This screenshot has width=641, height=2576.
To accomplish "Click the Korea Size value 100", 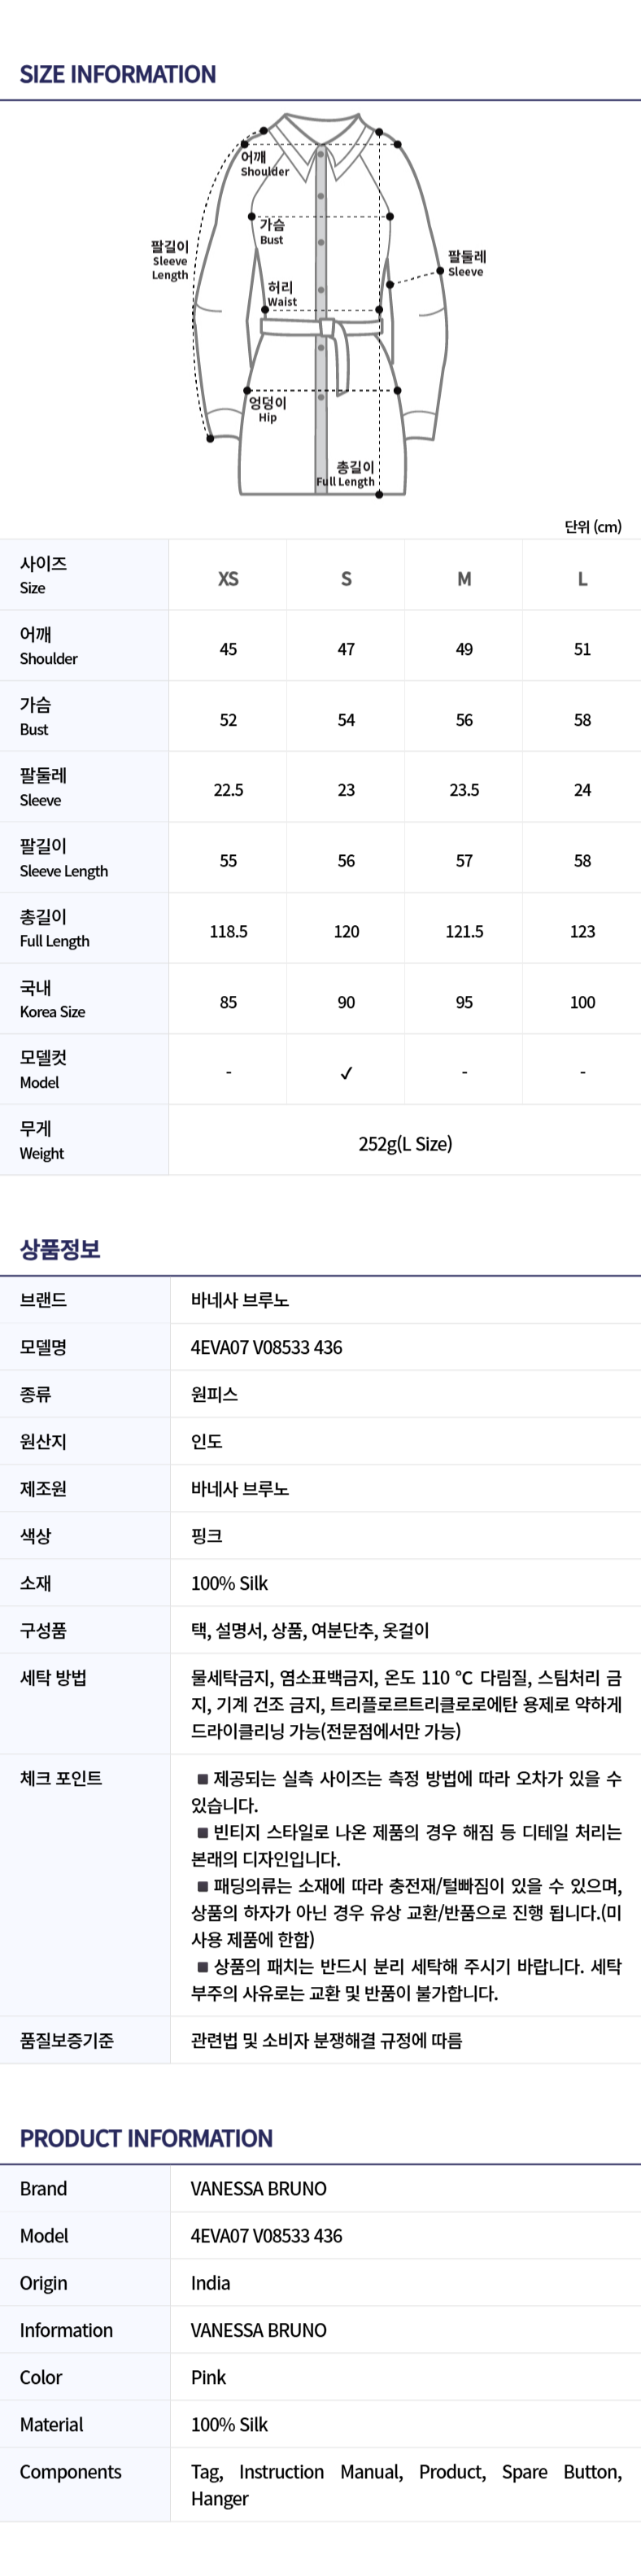I will (x=582, y=1002).
